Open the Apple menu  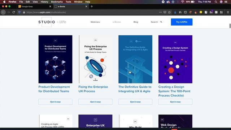click(4, 2)
